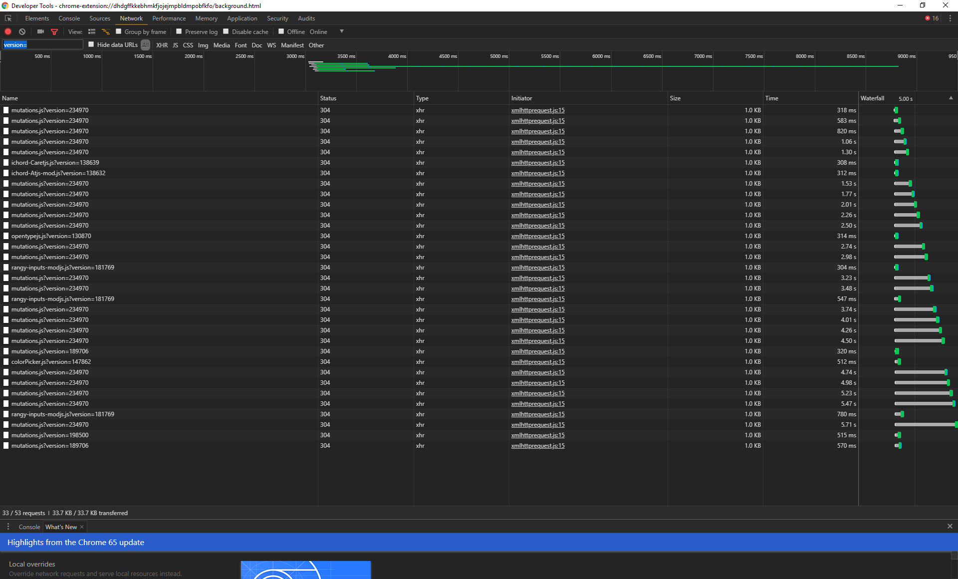
Task: Open xmlhttprequest.js:15 initiator link
Action: (x=537, y=110)
